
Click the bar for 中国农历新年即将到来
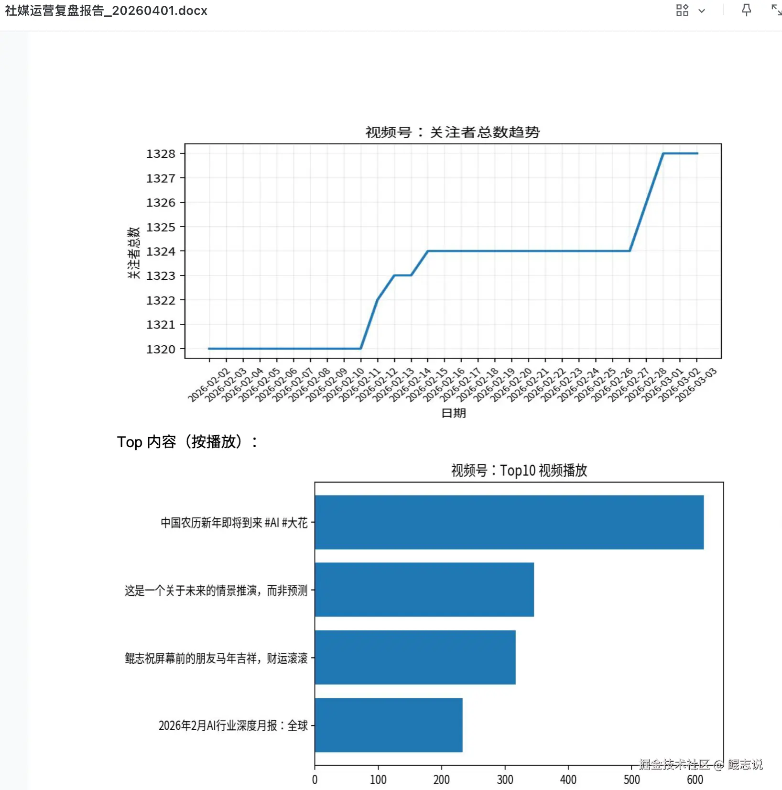(509, 522)
